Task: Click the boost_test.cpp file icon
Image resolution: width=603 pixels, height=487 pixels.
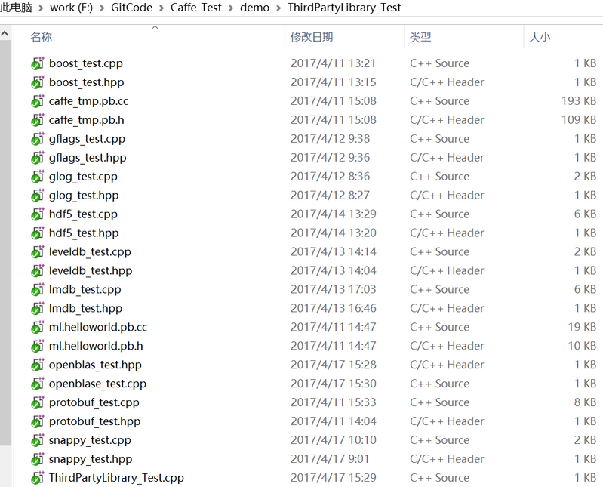Action: (37, 63)
